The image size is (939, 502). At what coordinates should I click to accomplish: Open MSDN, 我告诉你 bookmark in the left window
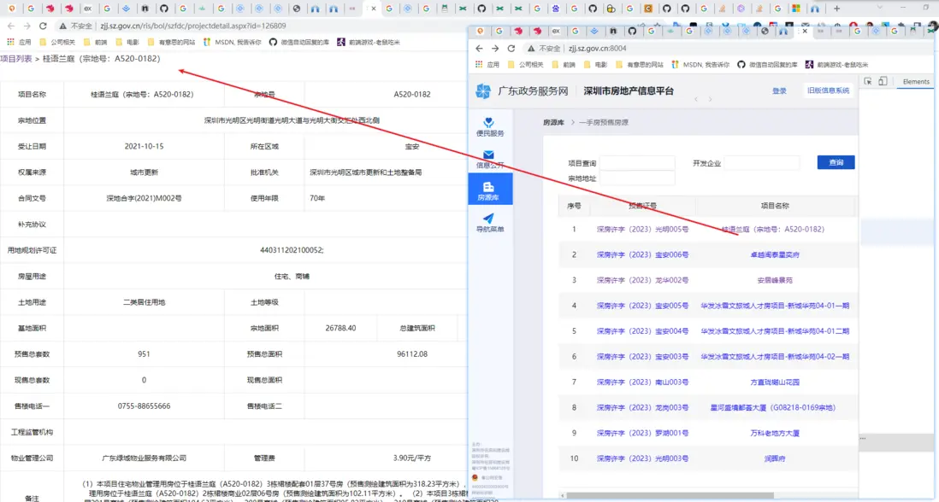coord(233,43)
